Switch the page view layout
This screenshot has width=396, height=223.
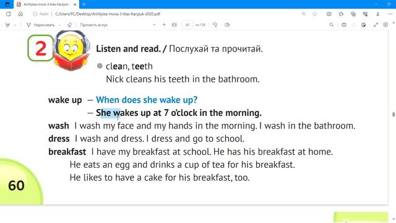[x=227, y=25]
